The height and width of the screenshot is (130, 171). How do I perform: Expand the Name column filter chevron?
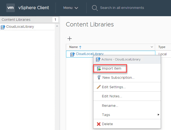(x=152, y=47)
